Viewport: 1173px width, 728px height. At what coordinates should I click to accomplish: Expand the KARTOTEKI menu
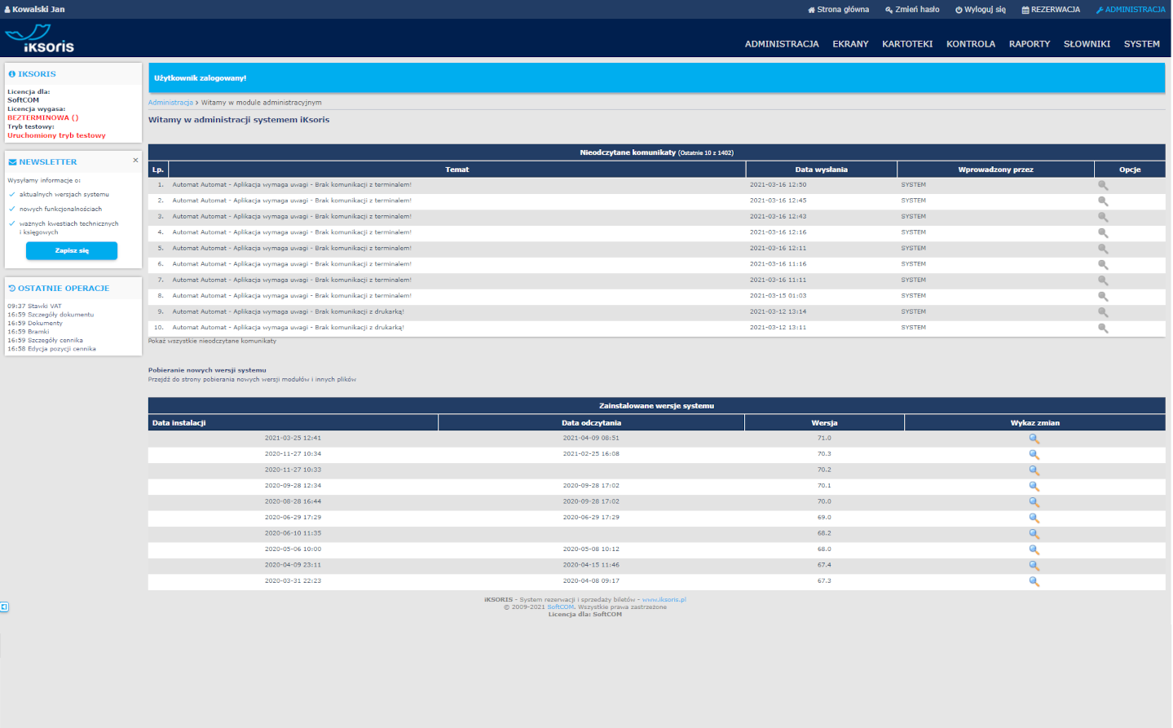tap(906, 44)
